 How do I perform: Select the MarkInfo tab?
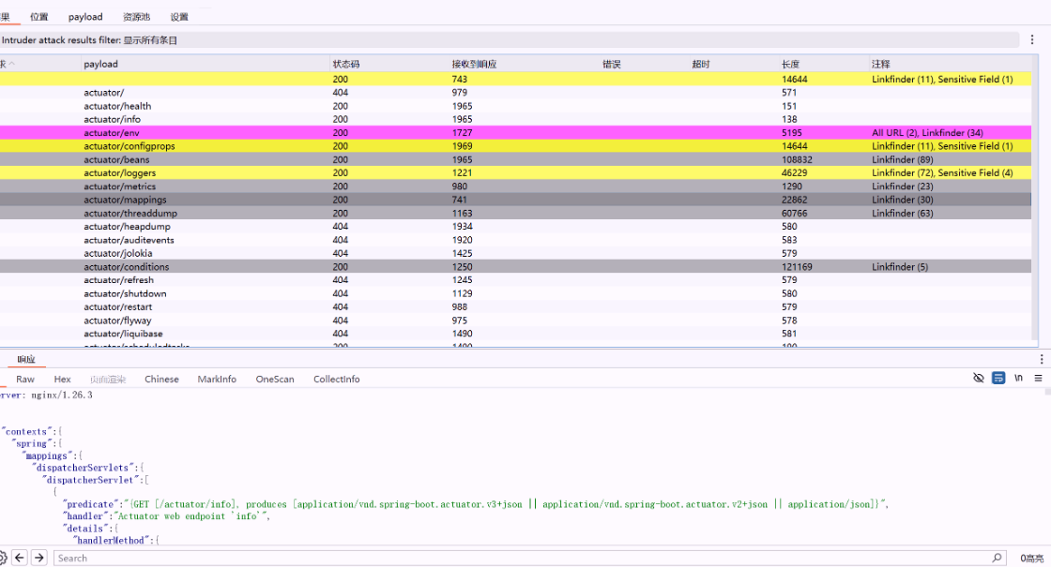pos(217,379)
